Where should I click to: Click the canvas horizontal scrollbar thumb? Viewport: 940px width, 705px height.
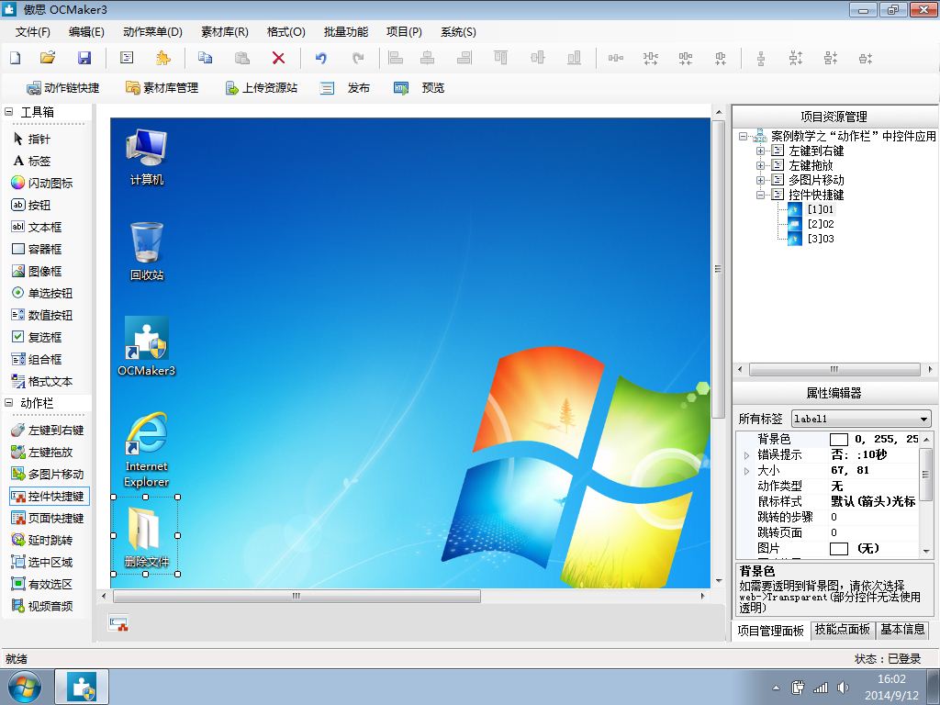(297, 596)
